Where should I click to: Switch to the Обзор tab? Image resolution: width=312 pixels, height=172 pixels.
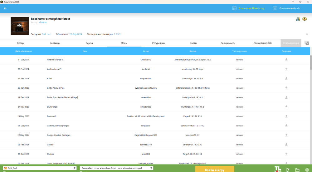tap(20, 43)
